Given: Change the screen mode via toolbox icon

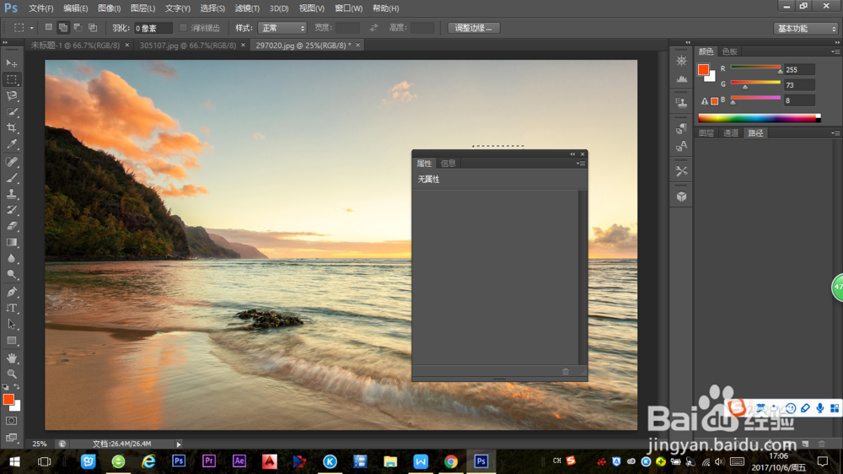Looking at the screenshot, I should click(x=11, y=438).
